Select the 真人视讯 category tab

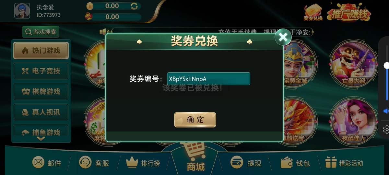tap(41, 112)
